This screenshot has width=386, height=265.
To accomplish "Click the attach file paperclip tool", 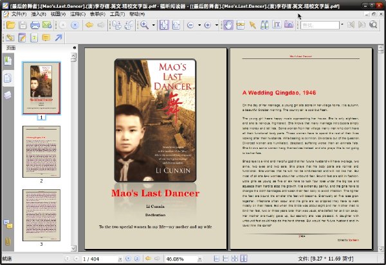I will coord(10,38).
